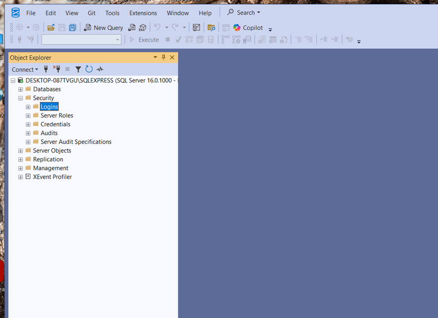Click the Navigate Backward arrow icon

[20, 27]
